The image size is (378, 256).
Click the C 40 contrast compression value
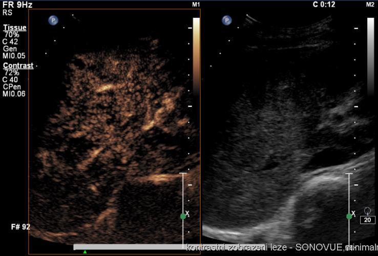coord(10,80)
